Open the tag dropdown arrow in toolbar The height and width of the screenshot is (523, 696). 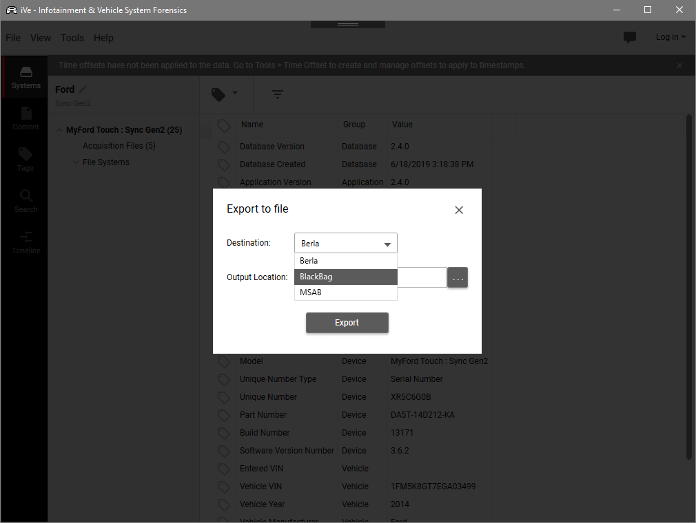235,93
